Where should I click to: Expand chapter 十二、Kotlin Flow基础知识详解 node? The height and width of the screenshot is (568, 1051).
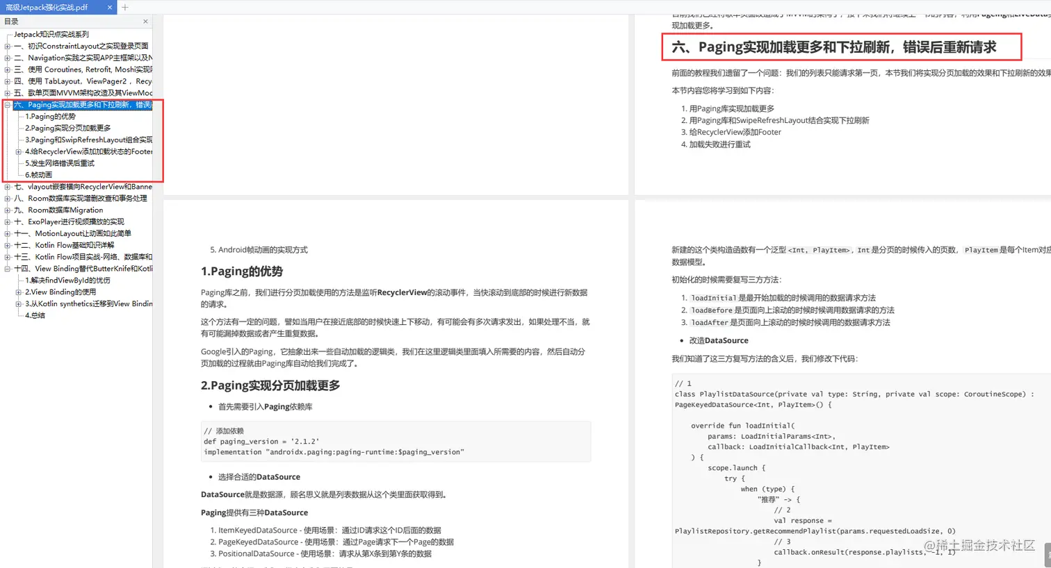8,245
